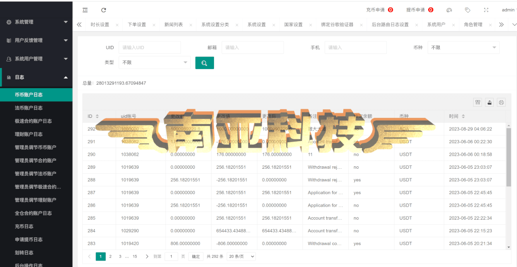Image resolution: width=517 pixels, height=267 pixels.
Task: Close the 国家设置 tab
Action: pyautogui.click(x=311, y=25)
